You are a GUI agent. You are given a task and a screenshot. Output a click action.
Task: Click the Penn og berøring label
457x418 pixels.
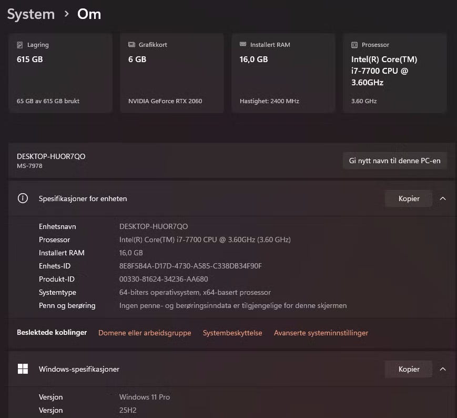pos(67,305)
